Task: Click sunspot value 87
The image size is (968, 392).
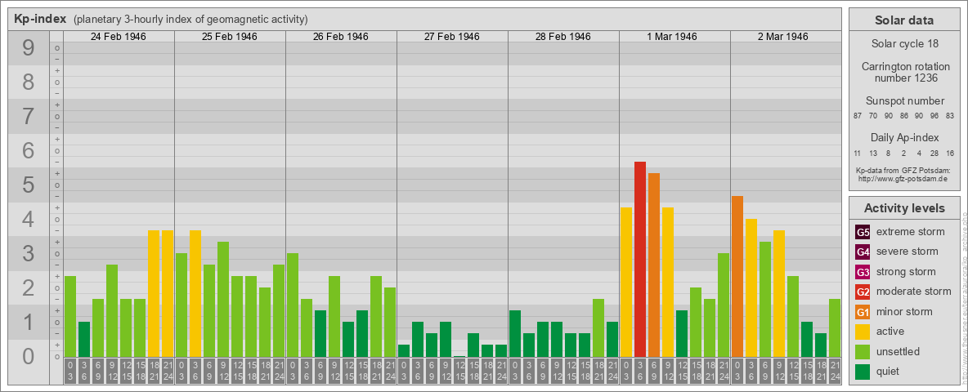Action: (858, 116)
